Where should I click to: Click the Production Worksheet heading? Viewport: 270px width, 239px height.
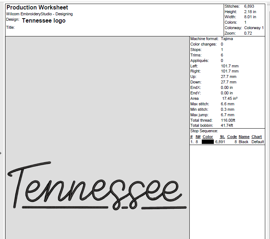(x=37, y=7)
